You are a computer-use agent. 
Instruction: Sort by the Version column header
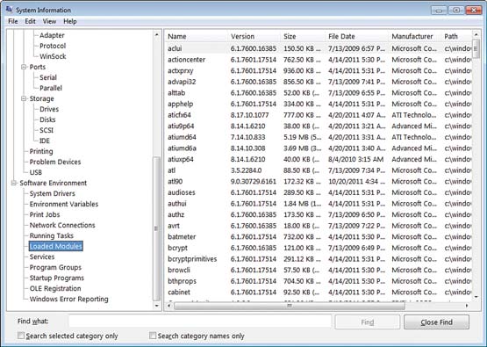pyautogui.click(x=254, y=36)
